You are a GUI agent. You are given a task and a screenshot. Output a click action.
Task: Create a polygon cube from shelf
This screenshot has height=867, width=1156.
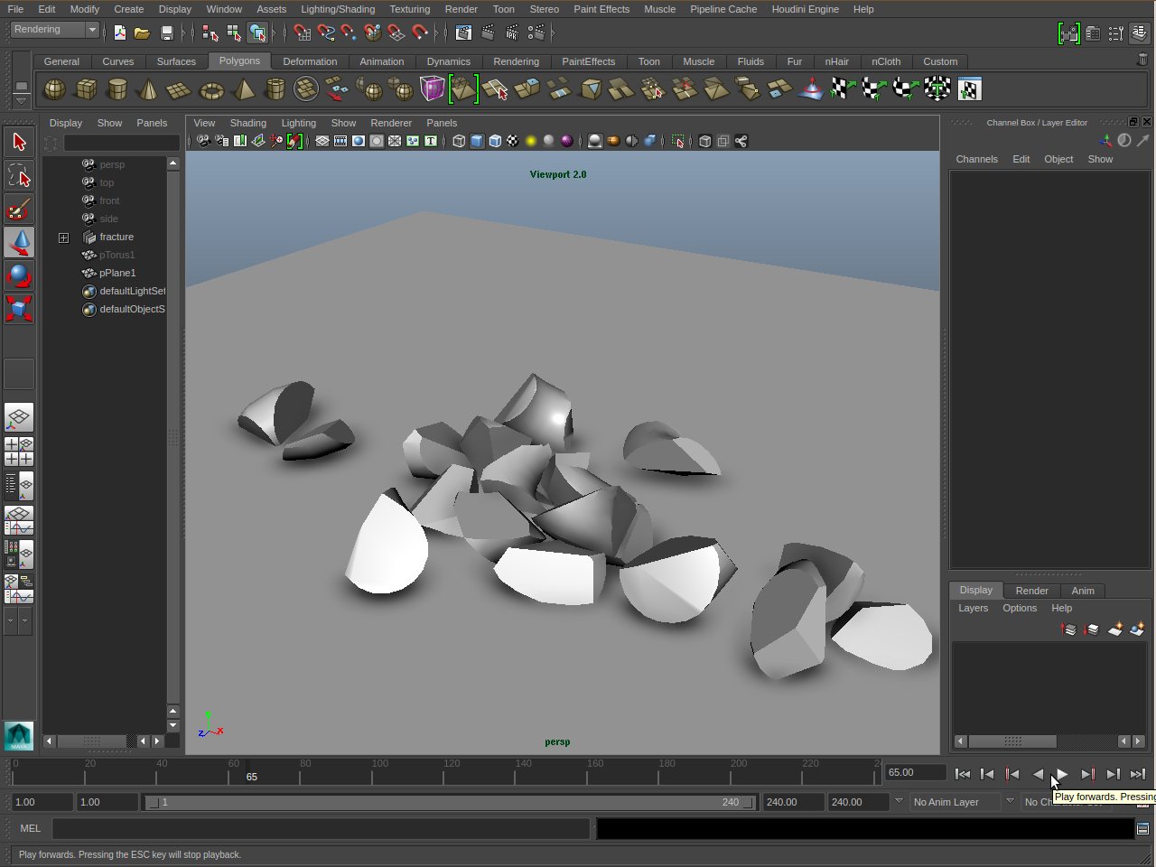pyautogui.click(x=86, y=89)
